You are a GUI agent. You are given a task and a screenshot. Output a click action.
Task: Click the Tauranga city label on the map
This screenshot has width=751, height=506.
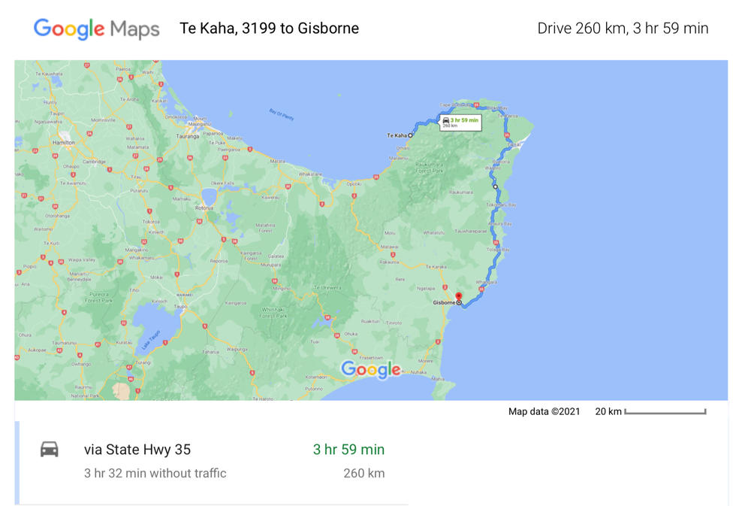[x=187, y=136]
